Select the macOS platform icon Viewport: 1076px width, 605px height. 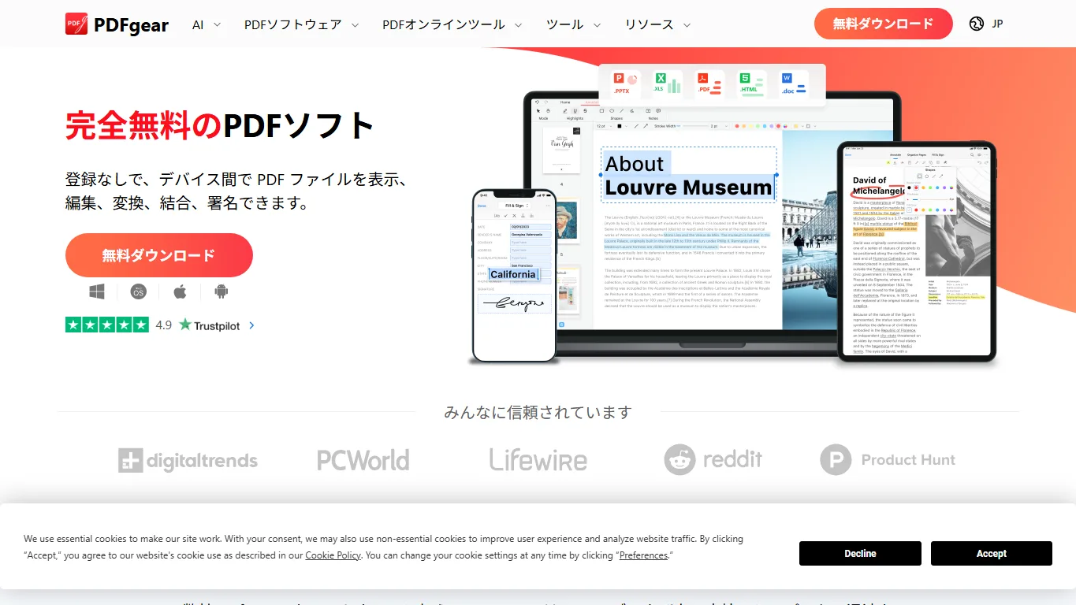pyautogui.click(x=138, y=292)
